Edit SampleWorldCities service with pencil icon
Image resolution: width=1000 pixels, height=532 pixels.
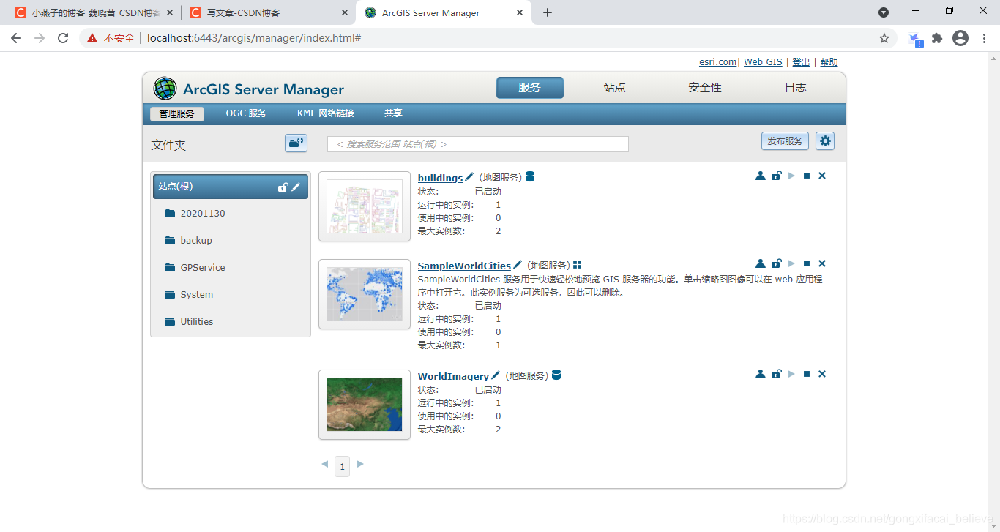[518, 265]
